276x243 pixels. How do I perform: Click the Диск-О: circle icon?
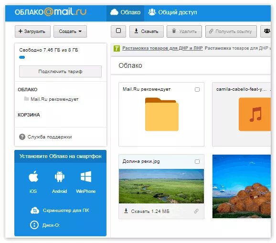pyautogui.click(x=34, y=225)
